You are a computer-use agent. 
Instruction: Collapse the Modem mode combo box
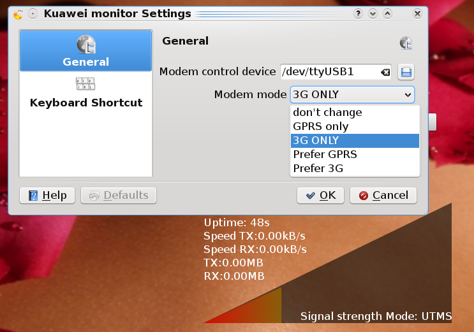[352, 94]
